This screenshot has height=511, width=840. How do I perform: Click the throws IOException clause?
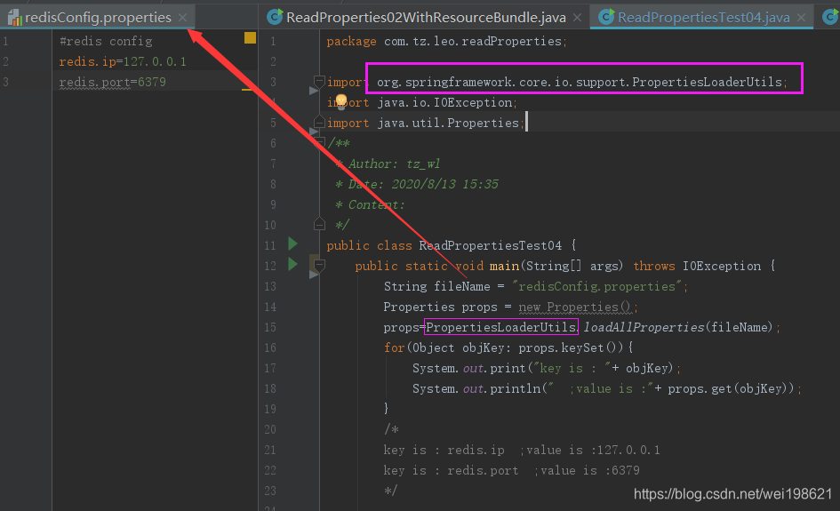click(x=697, y=266)
